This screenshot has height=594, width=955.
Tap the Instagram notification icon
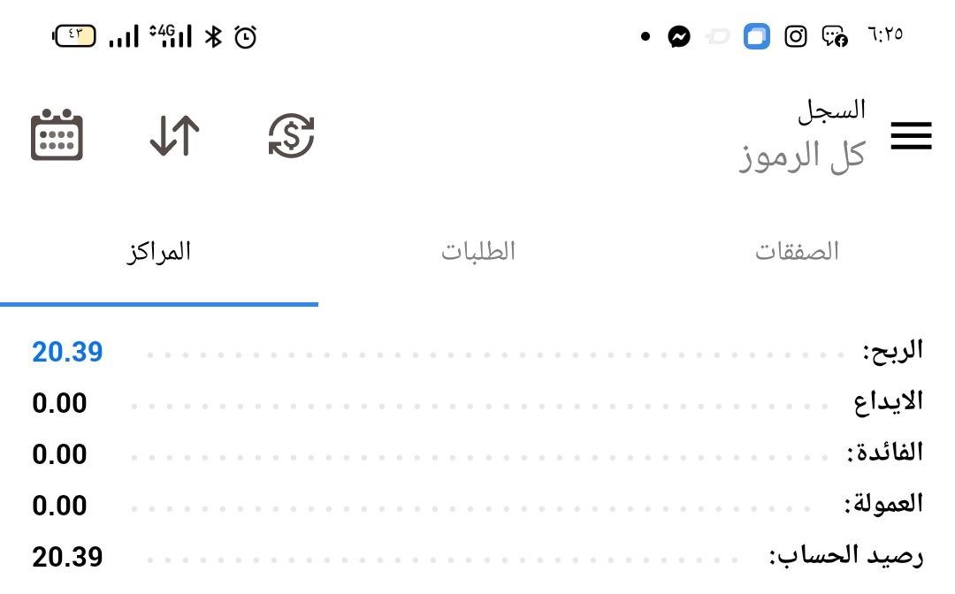tap(796, 36)
